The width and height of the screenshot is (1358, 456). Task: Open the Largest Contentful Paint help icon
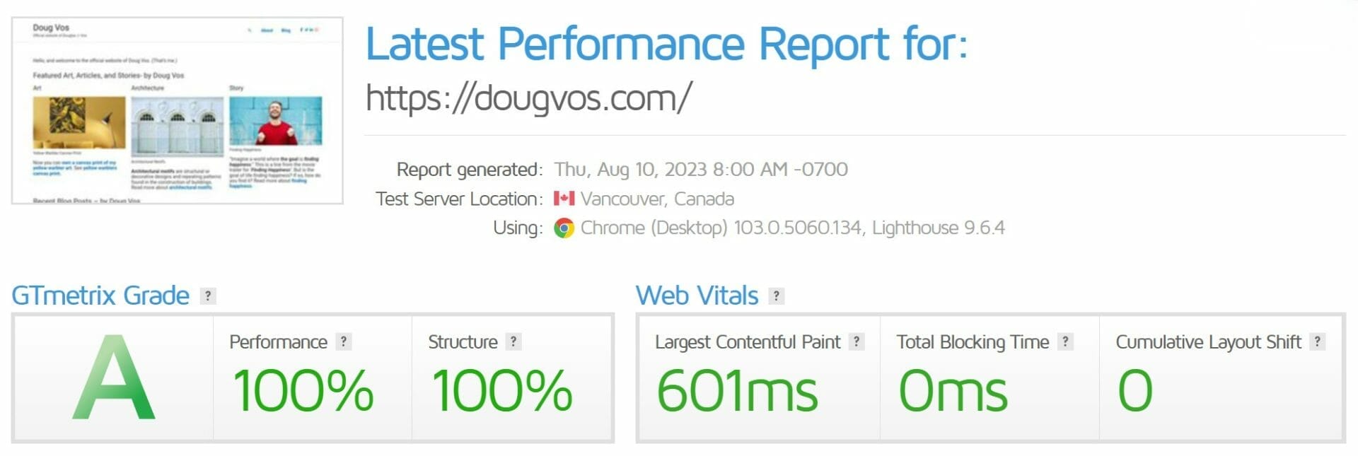tap(856, 343)
